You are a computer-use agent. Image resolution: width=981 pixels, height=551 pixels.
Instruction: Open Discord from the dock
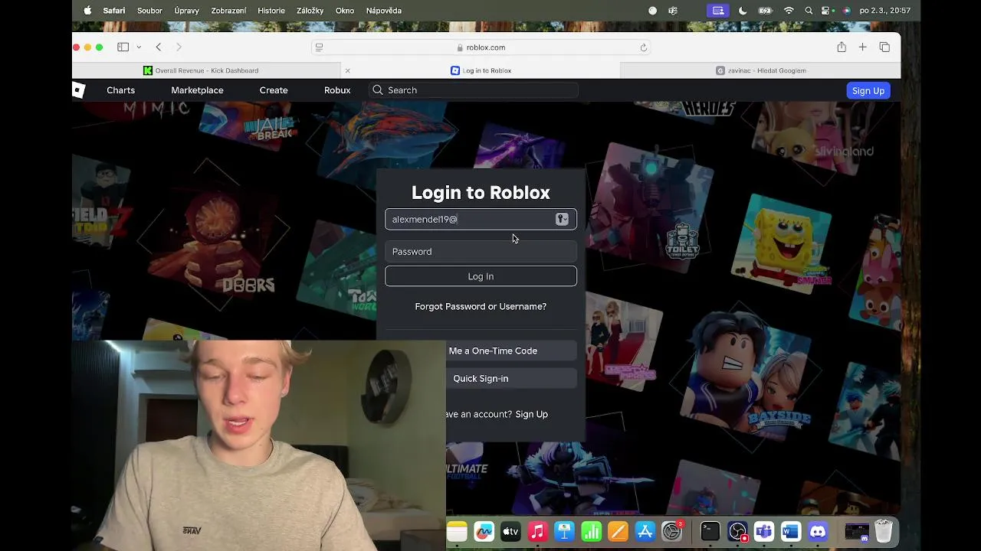818,531
